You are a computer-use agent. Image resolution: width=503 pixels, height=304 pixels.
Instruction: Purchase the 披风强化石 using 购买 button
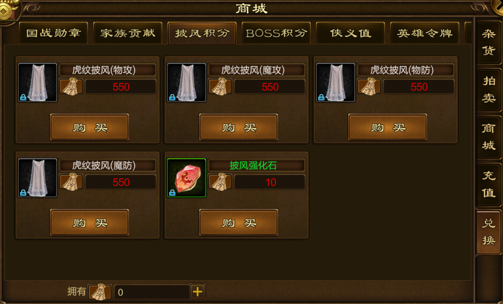(x=239, y=222)
